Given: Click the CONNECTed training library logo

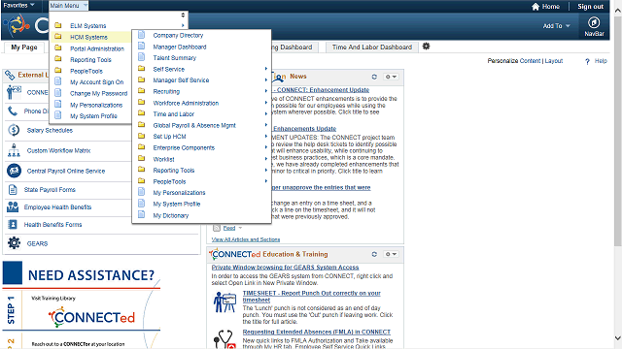Looking at the screenshot, I should click(x=91, y=317).
